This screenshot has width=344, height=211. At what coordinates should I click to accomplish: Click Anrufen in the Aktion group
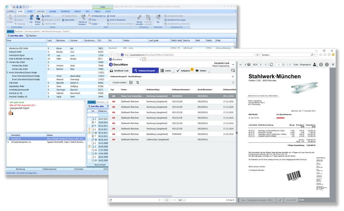coord(111,16)
